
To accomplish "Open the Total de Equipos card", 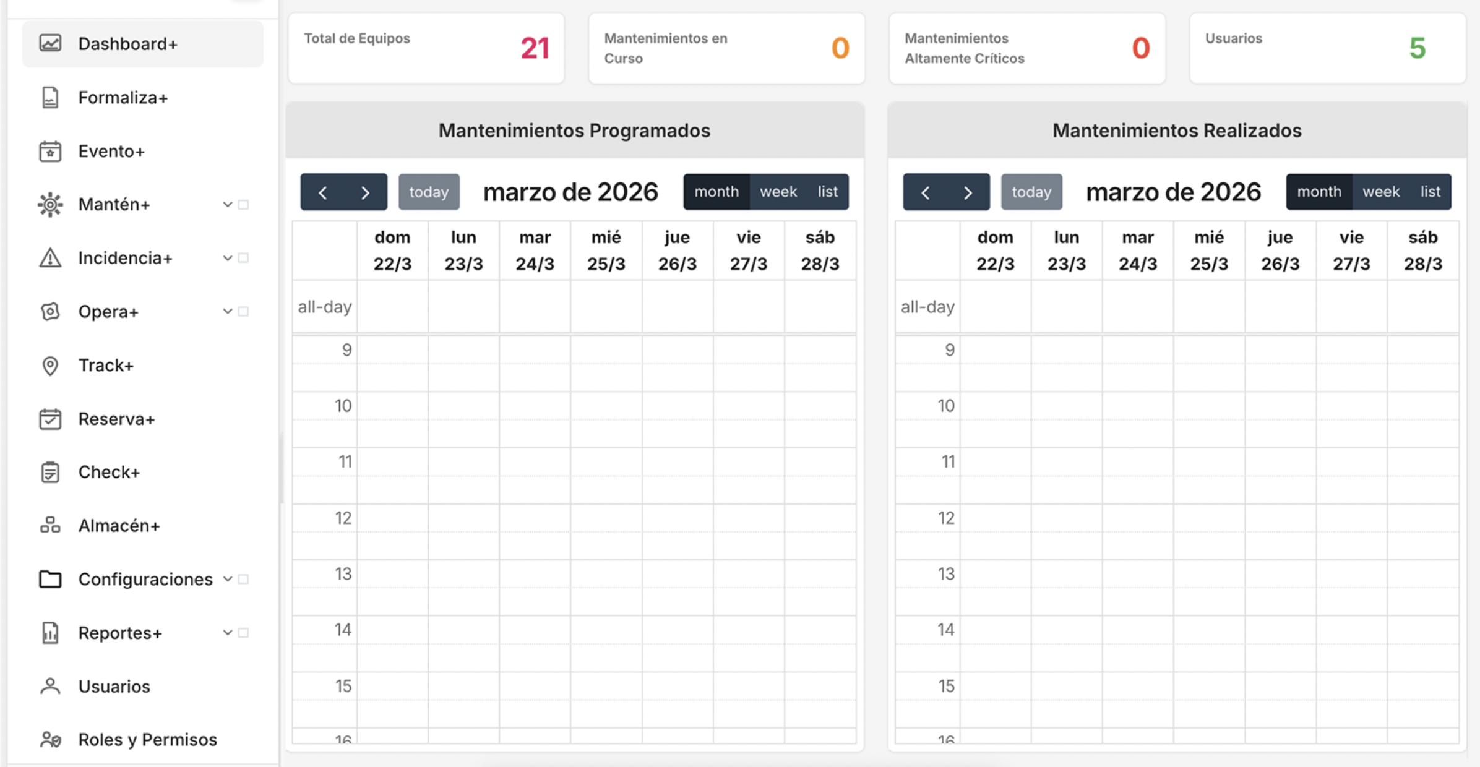I will click(x=426, y=48).
